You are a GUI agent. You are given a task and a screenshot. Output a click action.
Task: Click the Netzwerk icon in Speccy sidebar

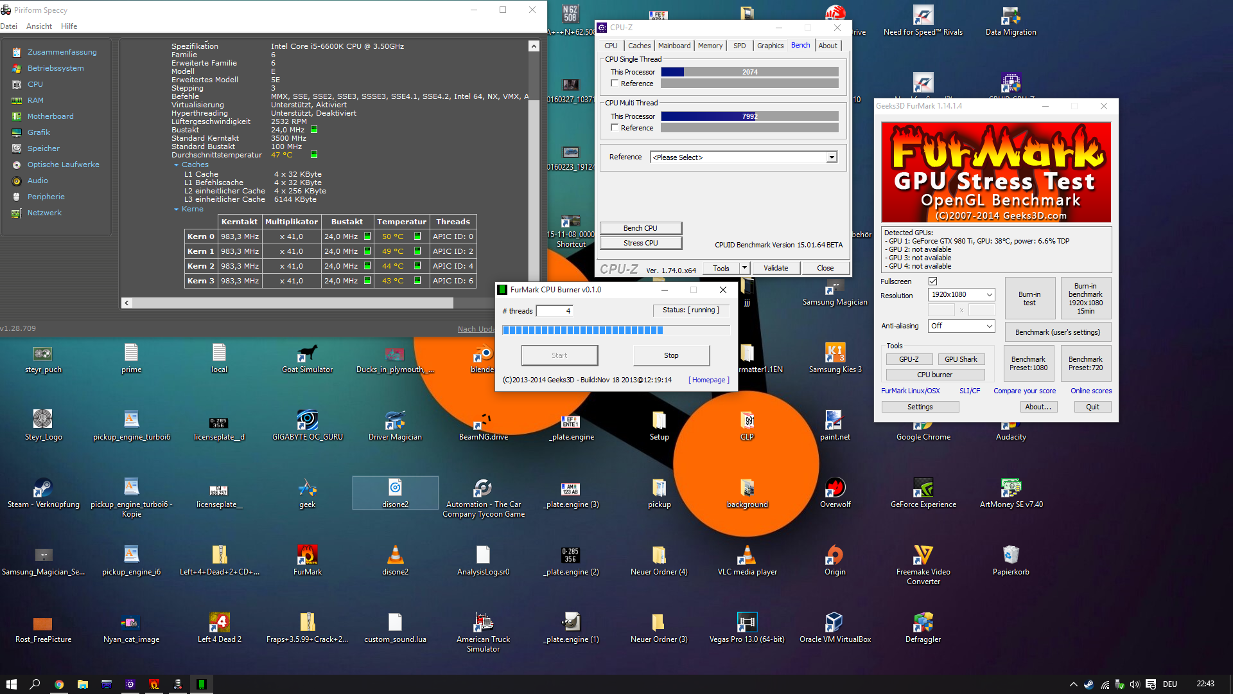click(17, 213)
